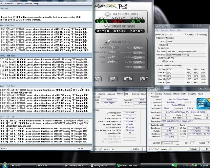The width and height of the screenshot is (210, 168).
Task: Click Core #2 temperature reading 61°C
Action: 176,79
